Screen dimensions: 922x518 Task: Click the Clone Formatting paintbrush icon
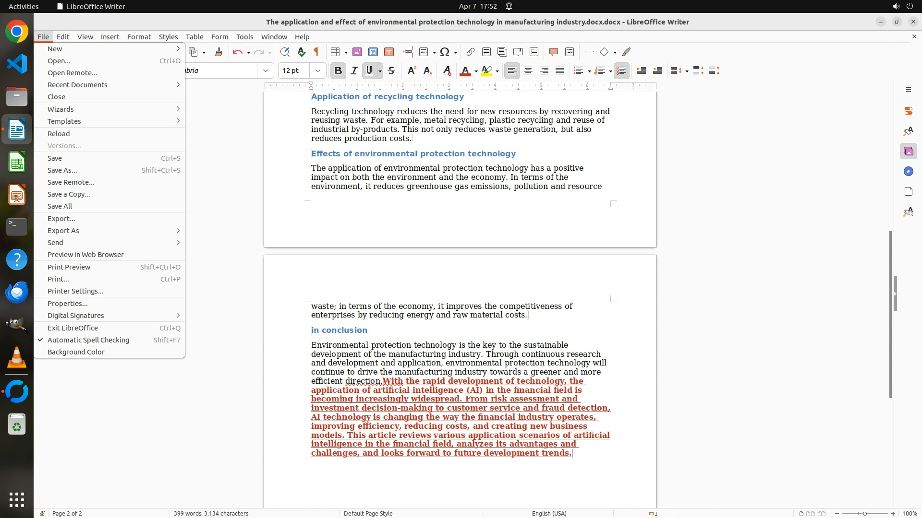click(218, 52)
